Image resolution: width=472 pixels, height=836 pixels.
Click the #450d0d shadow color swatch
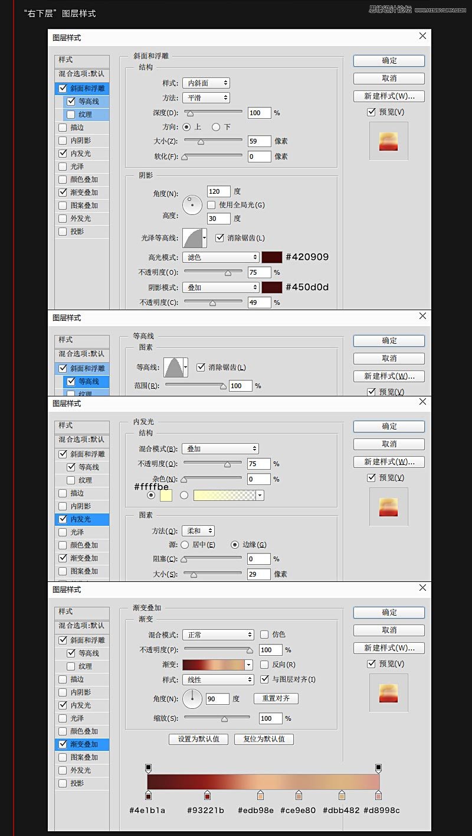click(272, 287)
